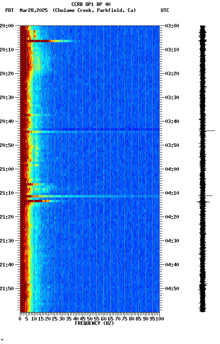Click the title text "CCRB DP1 BP 40"

coord(91,4)
